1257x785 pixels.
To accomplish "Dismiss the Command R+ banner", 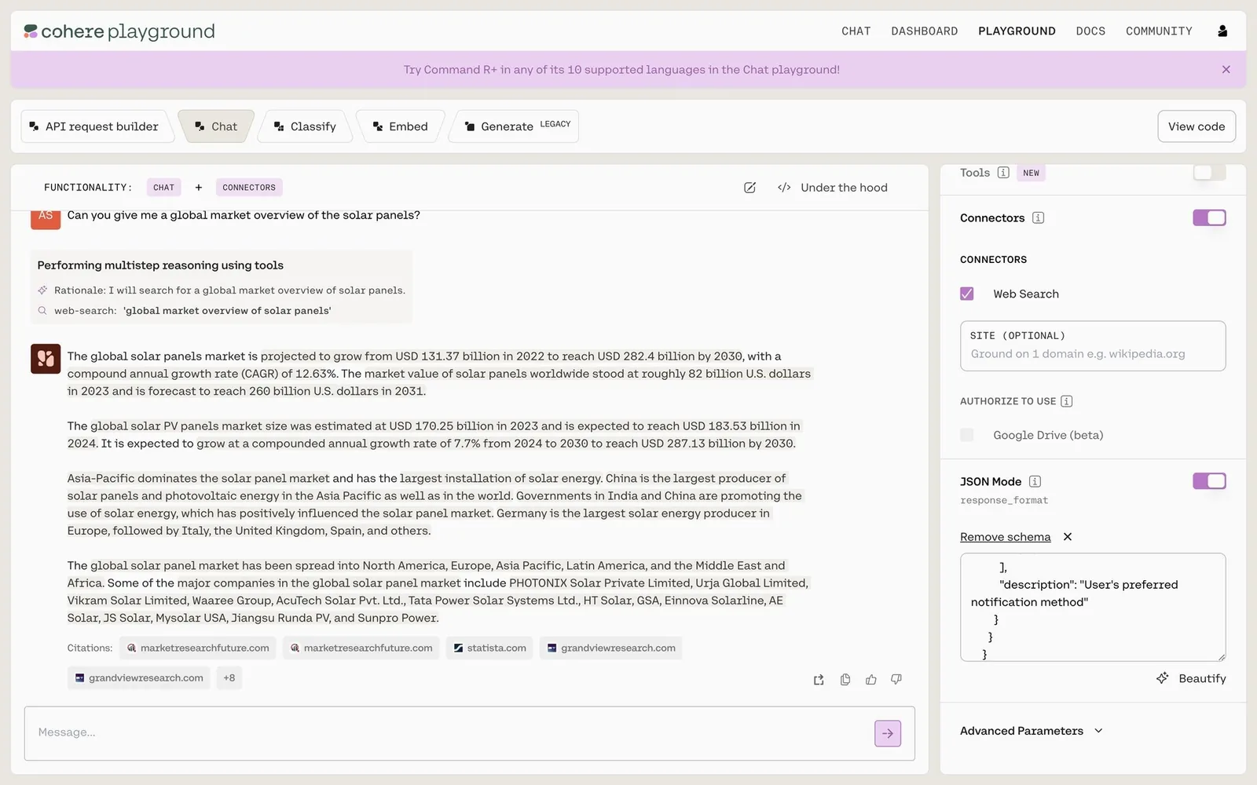I will coord(1226,69).
